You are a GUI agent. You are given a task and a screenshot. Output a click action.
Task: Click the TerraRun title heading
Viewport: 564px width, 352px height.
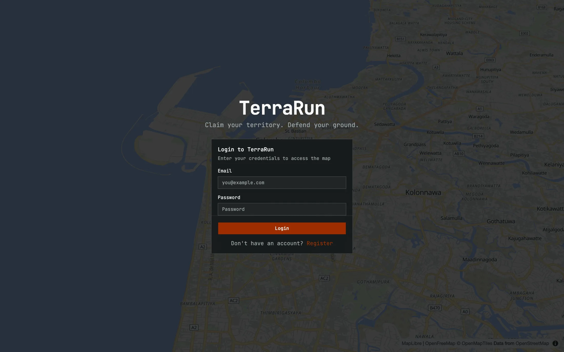pyautogui.click(x=282, y=108)
